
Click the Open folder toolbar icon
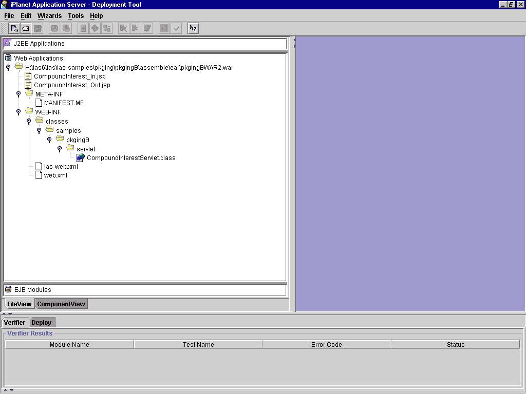coord(26,29)
